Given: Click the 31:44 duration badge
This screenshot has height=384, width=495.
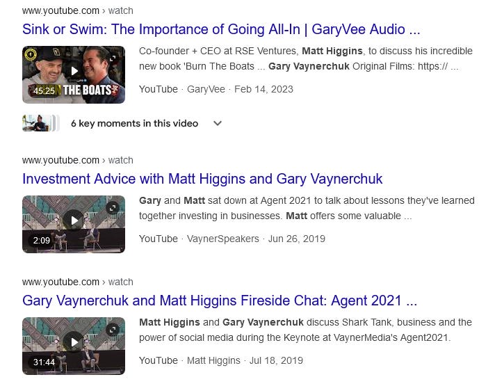Looking at the screenshot, I should click(x=44, y=362).
